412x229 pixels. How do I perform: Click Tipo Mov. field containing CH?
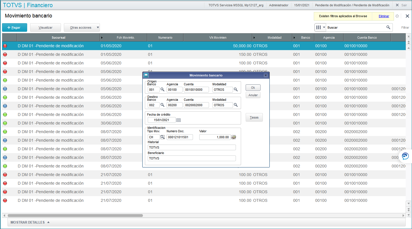click(x=154, y=137)
